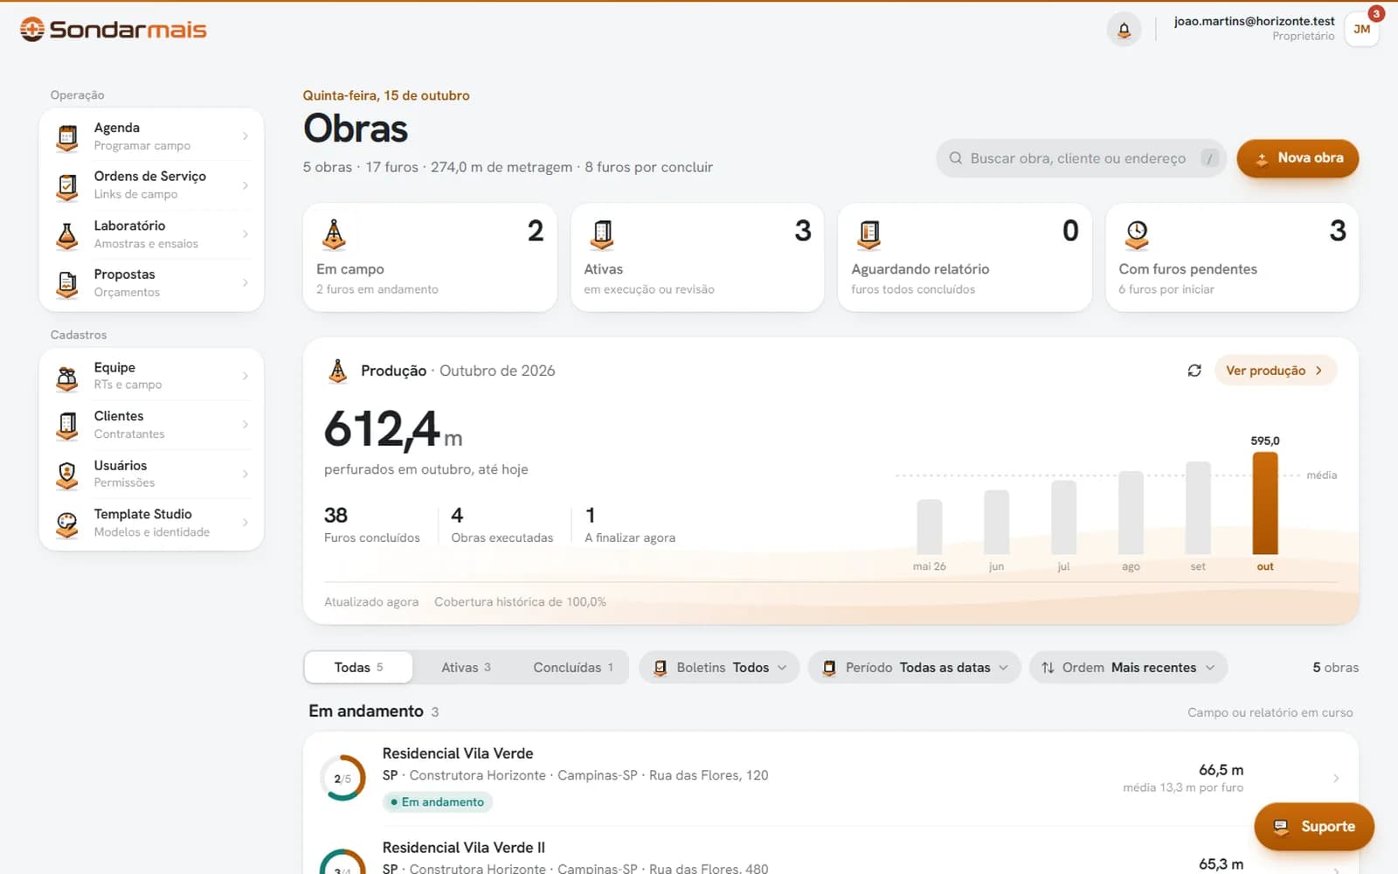Open the Boletins filter dropdown

pyautogui.click(x=719, y=668)
